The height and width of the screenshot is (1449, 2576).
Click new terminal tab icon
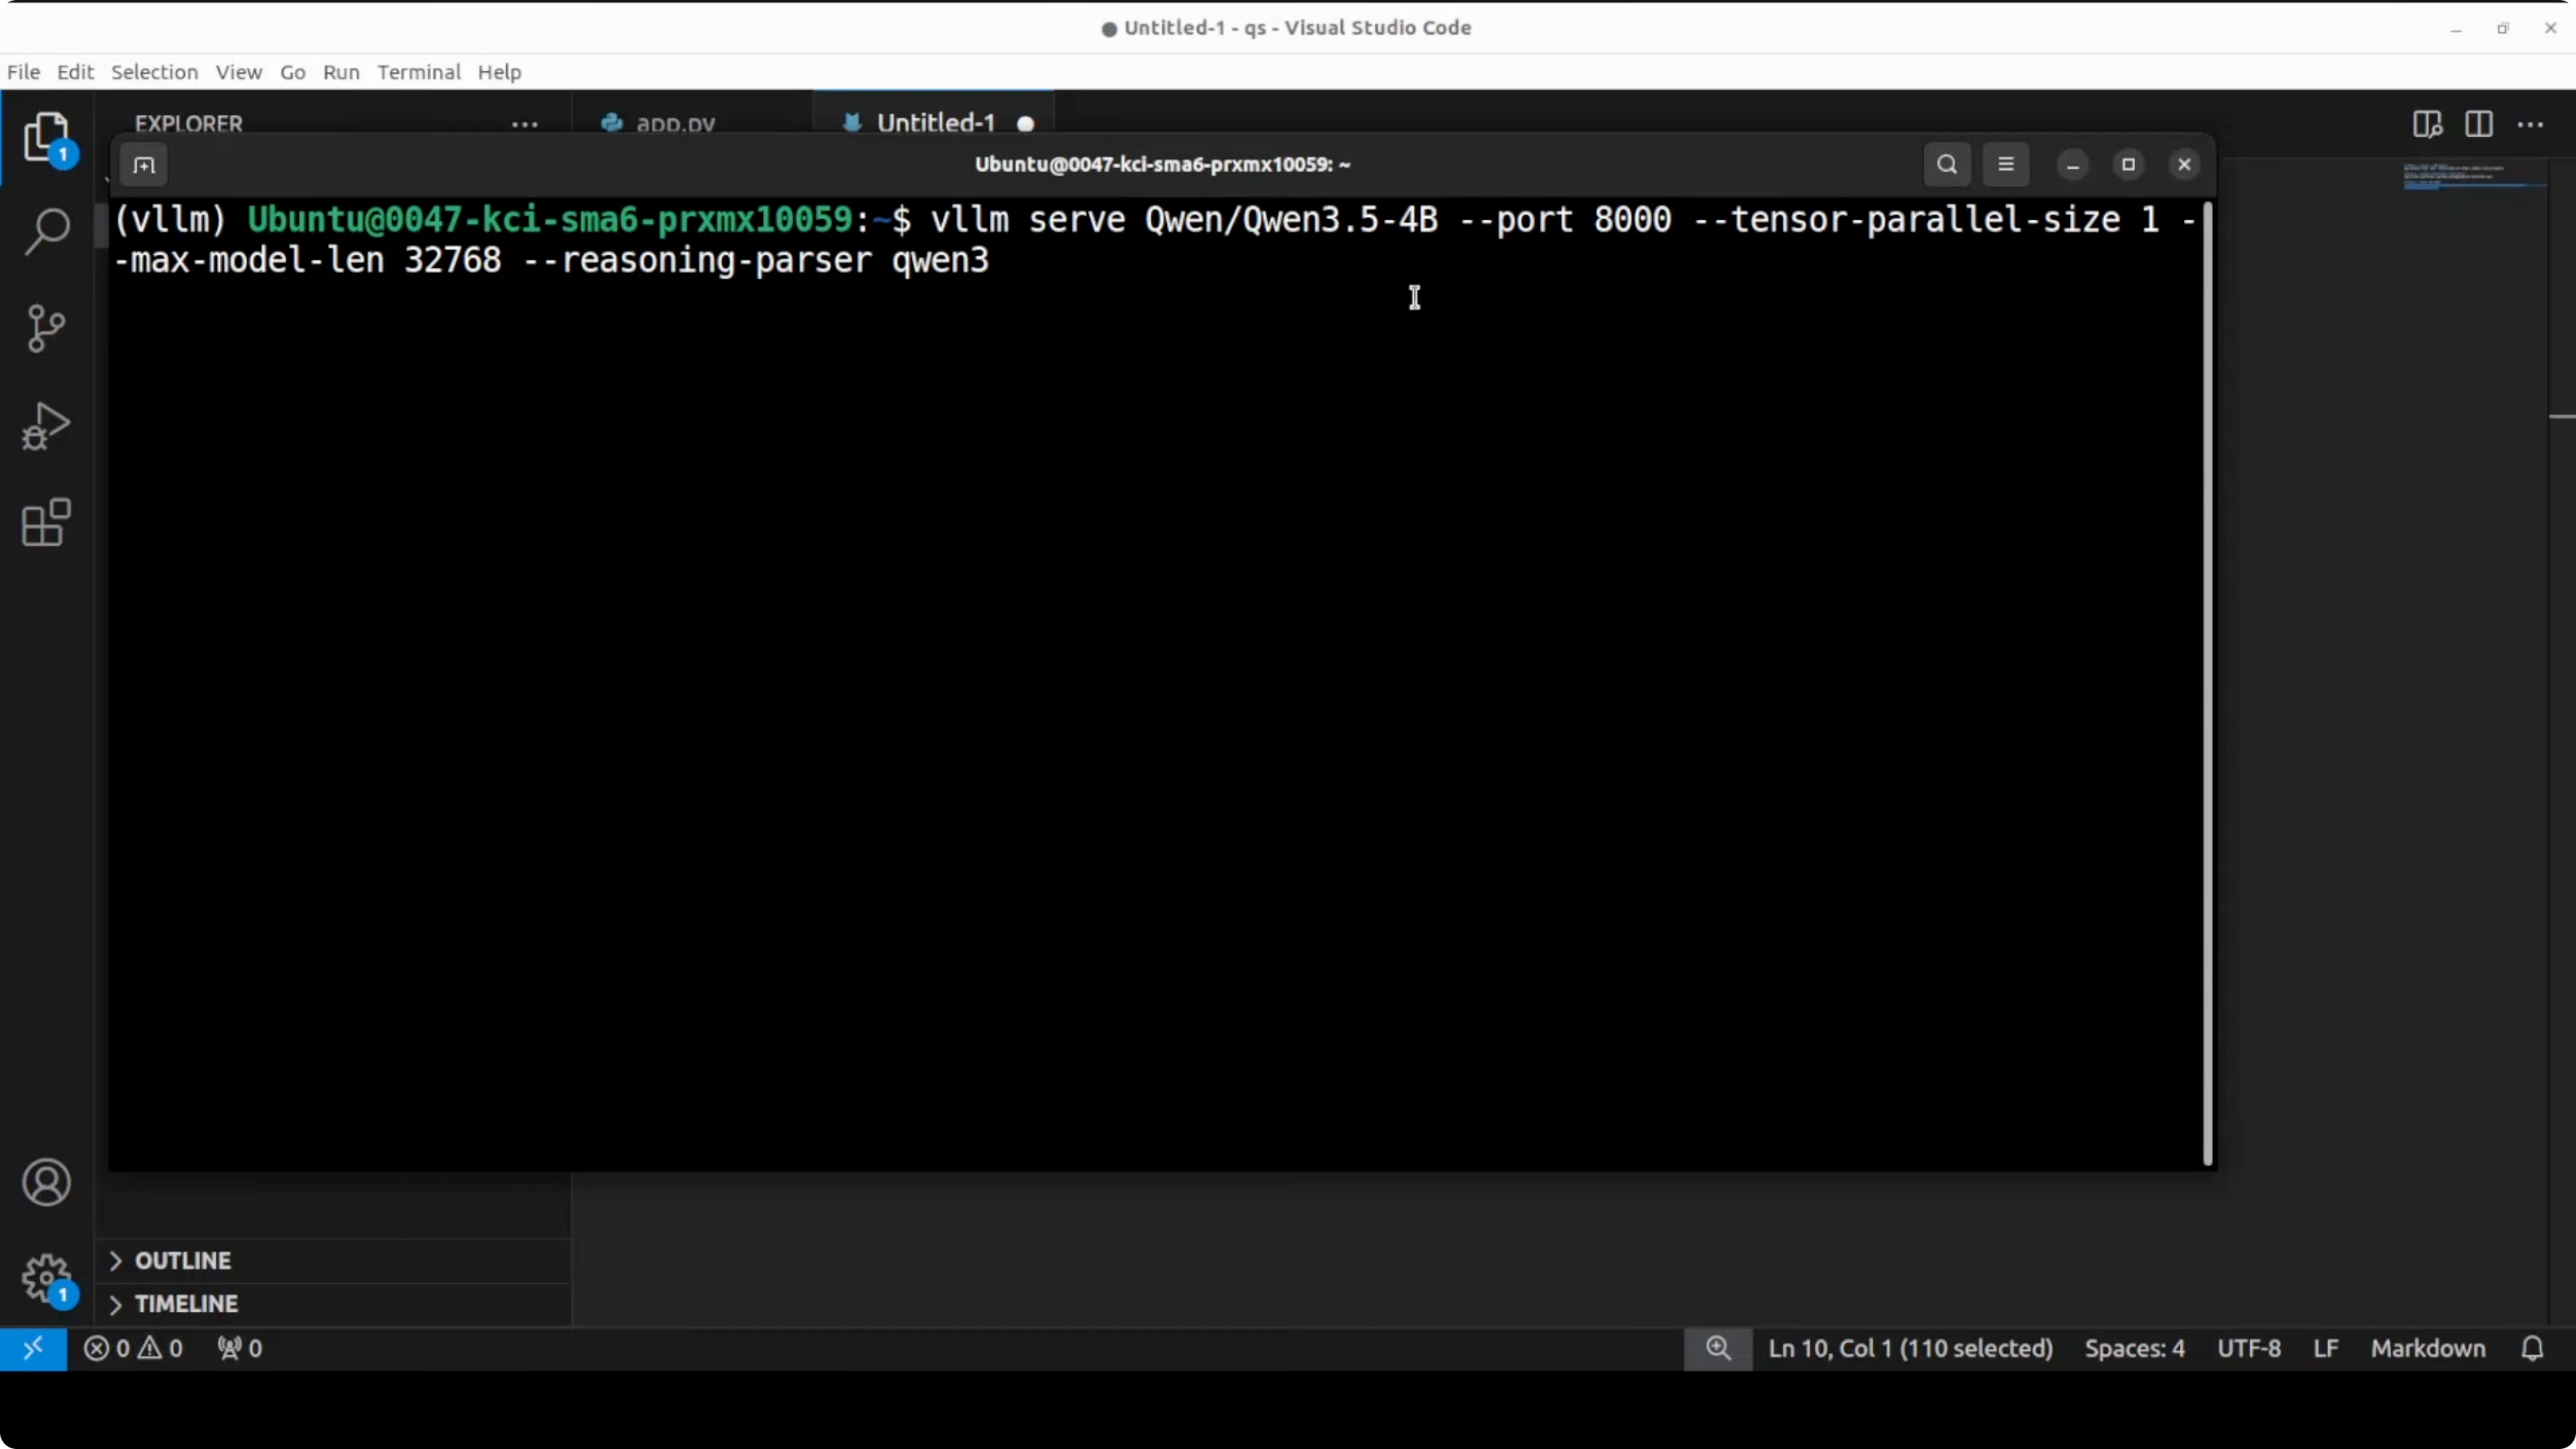click(144, 166)
